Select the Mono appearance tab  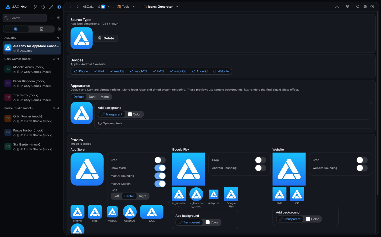(x=105, y=97)
